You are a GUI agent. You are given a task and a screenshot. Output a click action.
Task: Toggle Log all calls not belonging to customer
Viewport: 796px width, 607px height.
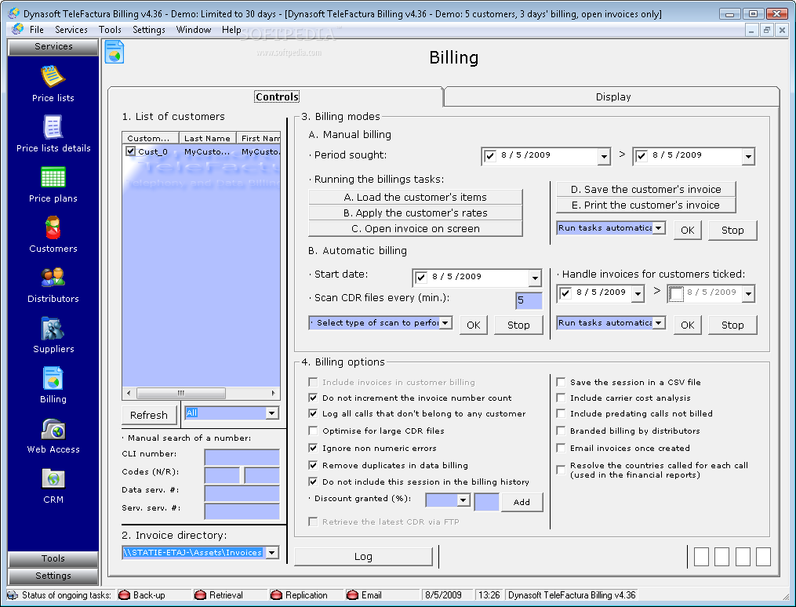313,413
